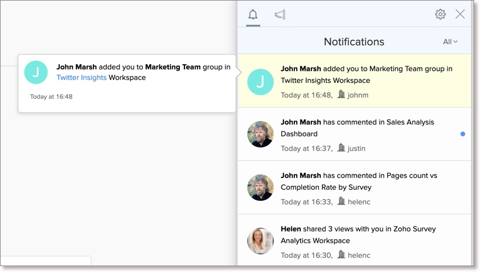Click John Marsh's photo on Sales Analysis notification
This screenshot has width=480, height=272.
click(x=260, y=135)
